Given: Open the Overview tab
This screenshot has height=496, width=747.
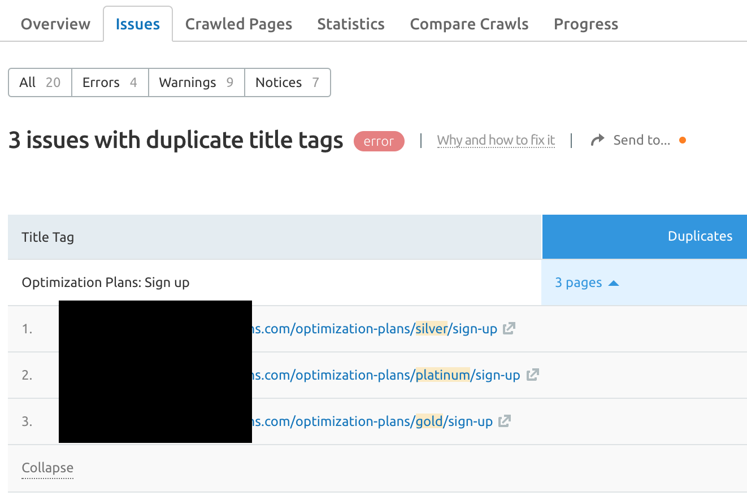Looking at the screenshot, I should tap(55, 24).
